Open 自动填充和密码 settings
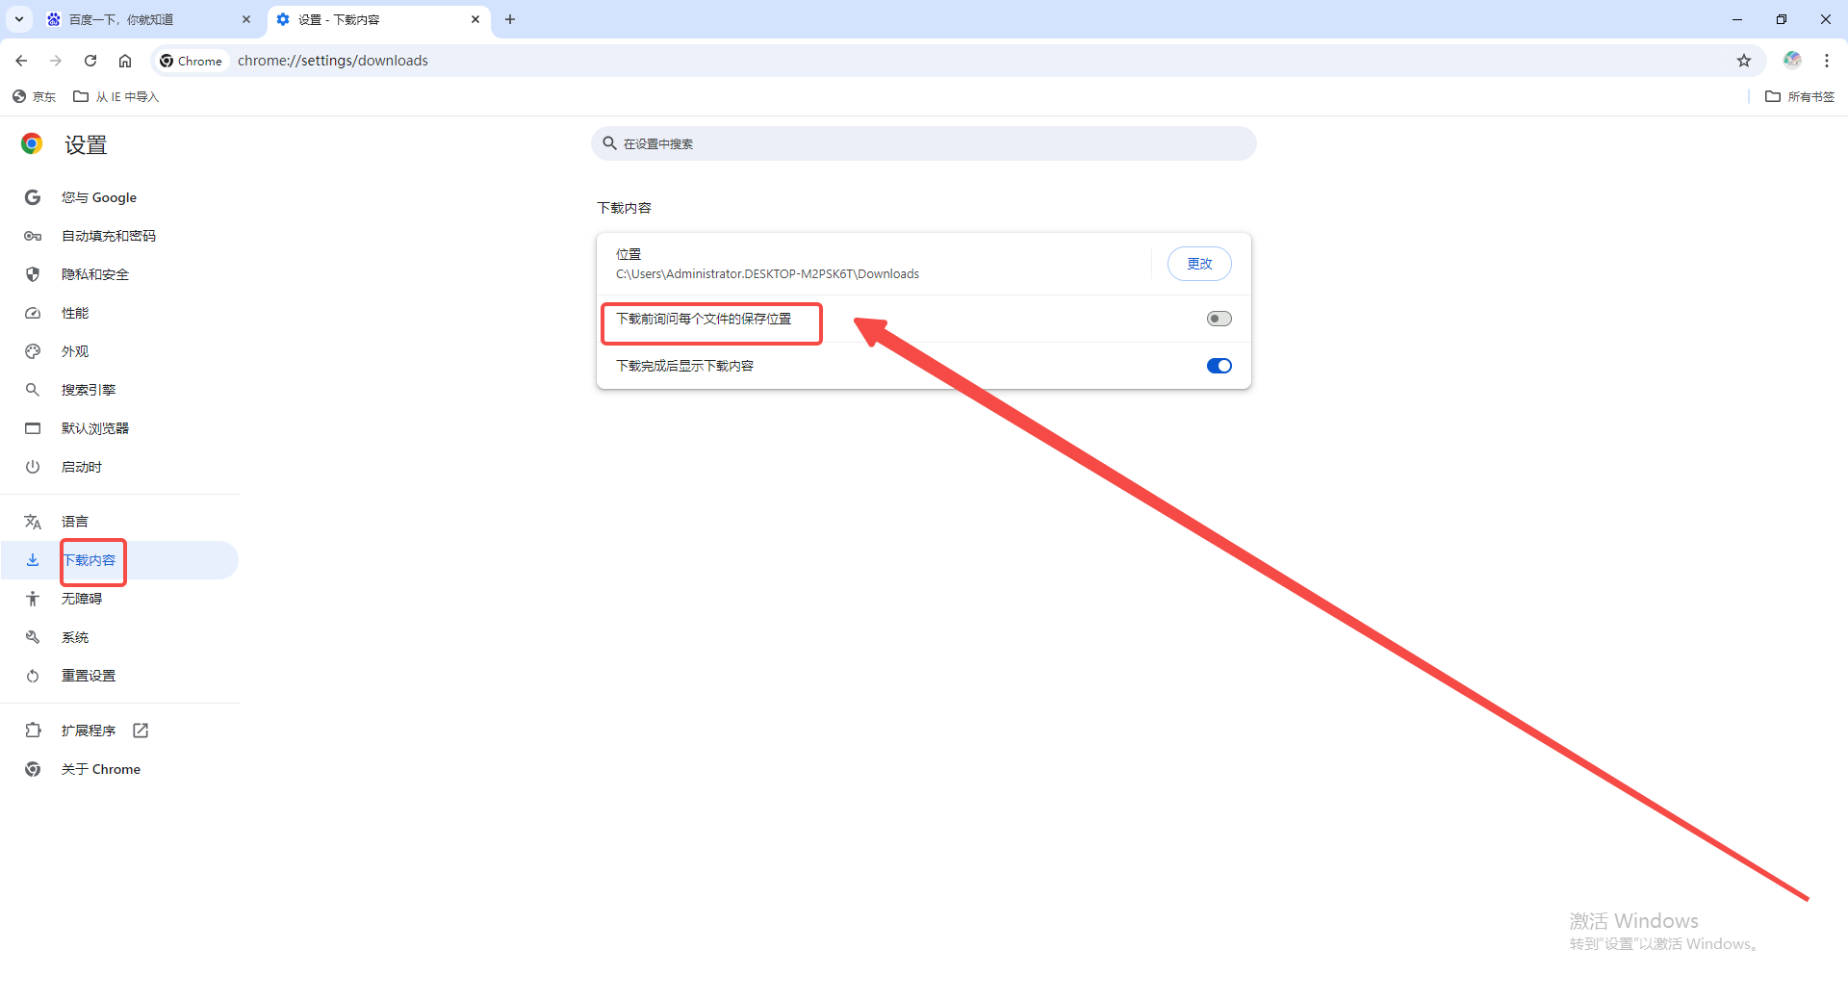Viewport: 1848px width, 1001px height. point(109,236)
